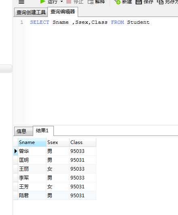Image resolution: width=178 pixels, height=215 pixels.
Task: Click Ssex cell in 陆君 row
Action: point(58,196)
